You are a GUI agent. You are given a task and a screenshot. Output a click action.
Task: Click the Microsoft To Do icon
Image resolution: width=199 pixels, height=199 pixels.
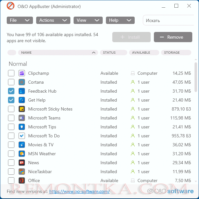(22, 136)
